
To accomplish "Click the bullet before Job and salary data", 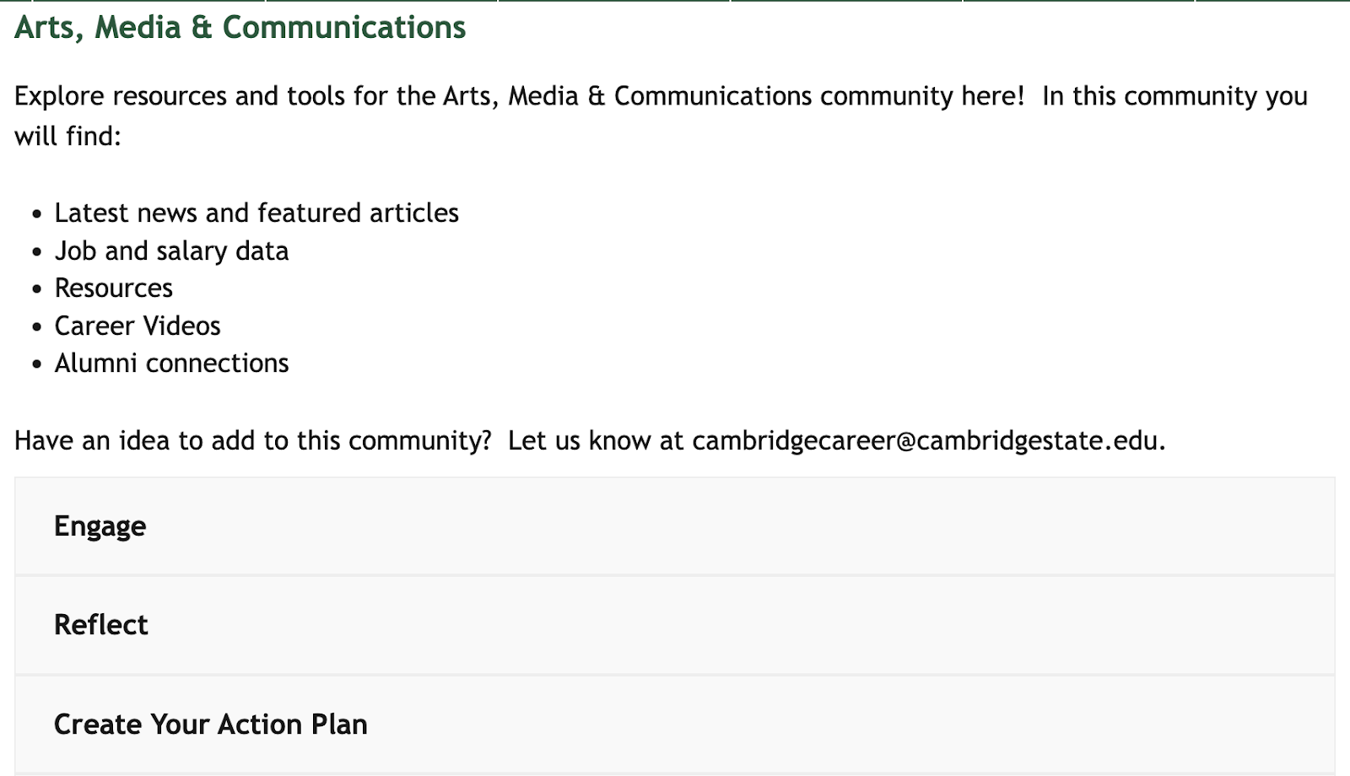I will pos(36,252).
